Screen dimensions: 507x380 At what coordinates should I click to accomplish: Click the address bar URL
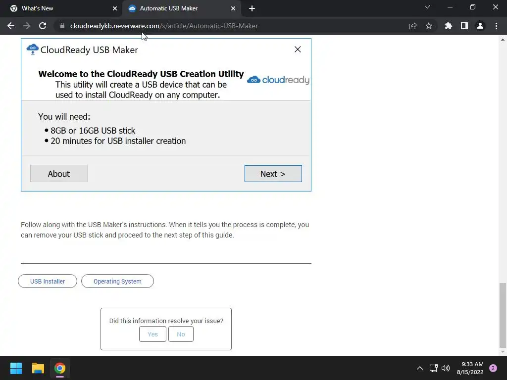tap(164, 26)
